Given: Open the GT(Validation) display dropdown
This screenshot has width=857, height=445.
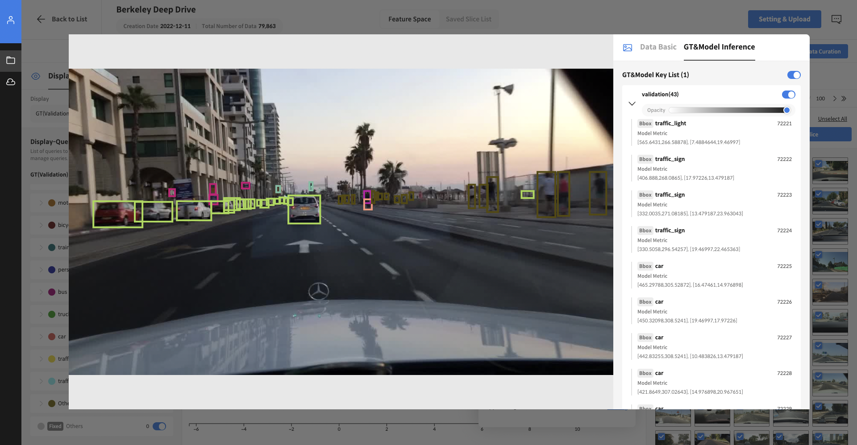Looking at the screenshot, I should click(50, 114).
